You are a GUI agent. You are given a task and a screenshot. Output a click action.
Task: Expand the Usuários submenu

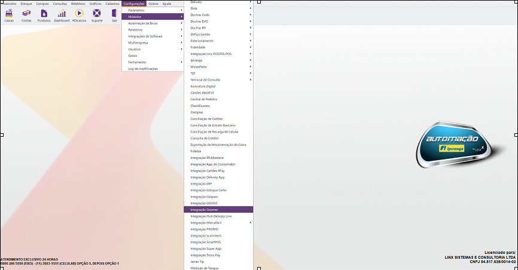click(x=153, y=49)
